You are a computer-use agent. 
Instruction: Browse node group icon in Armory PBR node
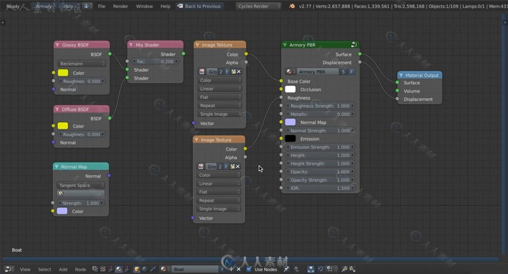(x=290, y=72)
